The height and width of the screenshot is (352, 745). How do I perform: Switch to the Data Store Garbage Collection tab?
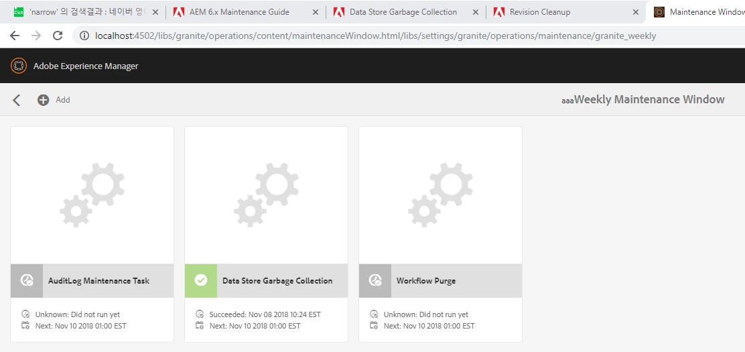[406, 12]
